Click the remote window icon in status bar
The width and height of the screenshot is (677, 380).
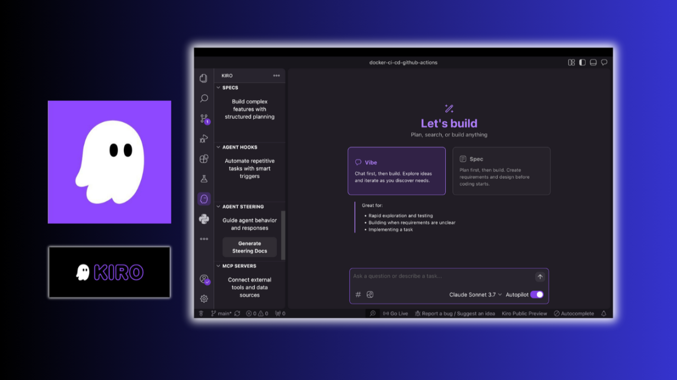[201, 313]
